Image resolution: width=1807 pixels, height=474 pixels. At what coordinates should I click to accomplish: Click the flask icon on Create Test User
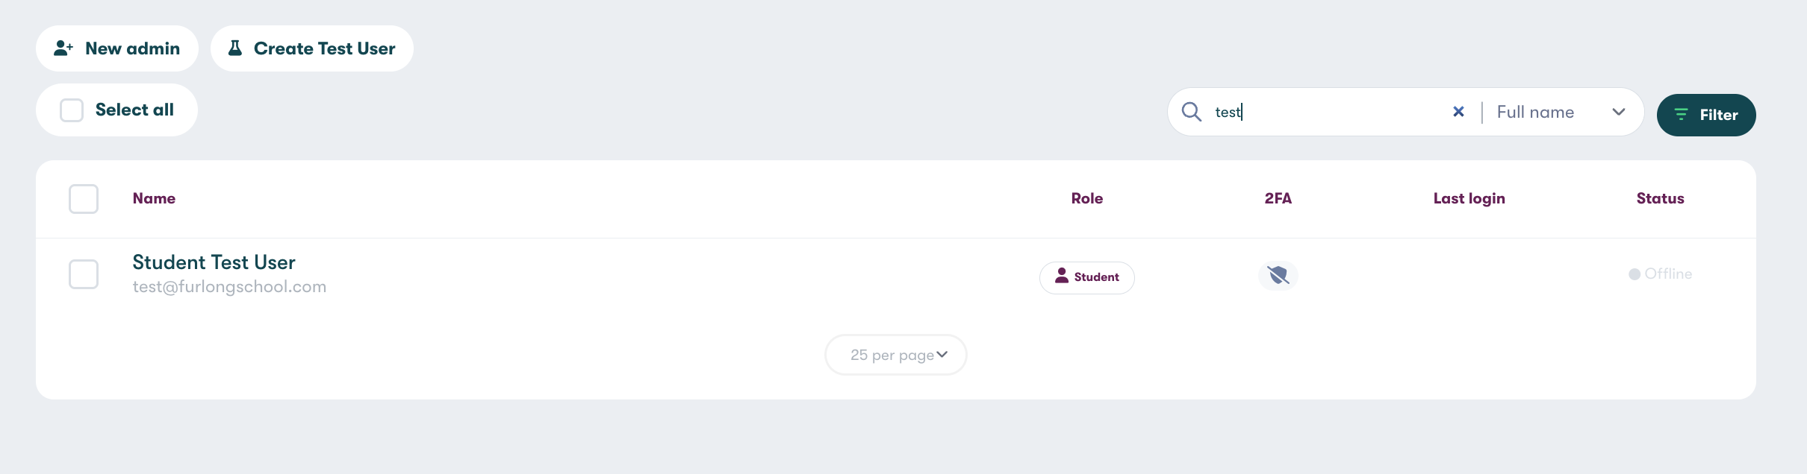click(235, 48)
